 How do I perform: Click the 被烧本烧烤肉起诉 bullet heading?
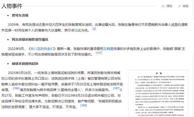[x=25, y=64]
